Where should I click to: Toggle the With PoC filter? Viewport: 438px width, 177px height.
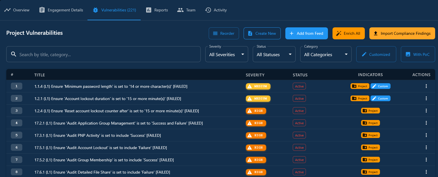pos(418,54)
